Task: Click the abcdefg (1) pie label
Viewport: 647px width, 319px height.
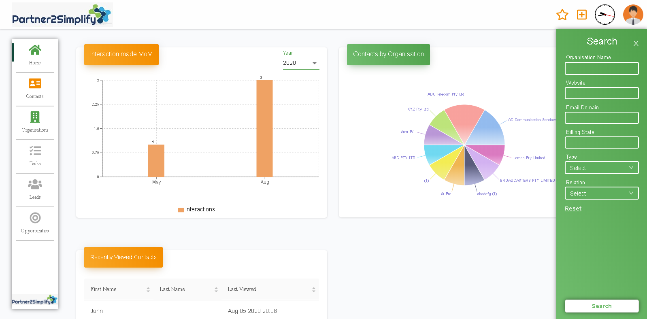Action: [487, 194]
